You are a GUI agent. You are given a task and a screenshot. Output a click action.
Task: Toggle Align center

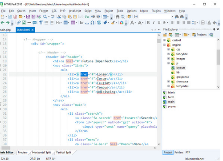(178, 23)
